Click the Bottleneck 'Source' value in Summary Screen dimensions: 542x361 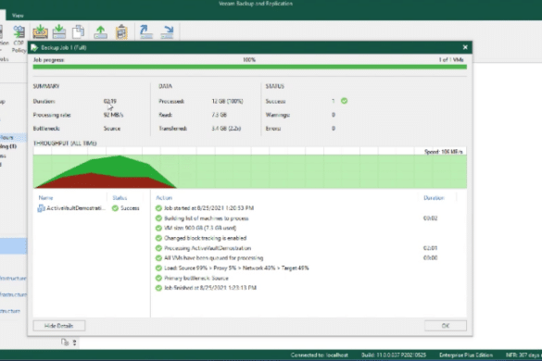point(112,128)
